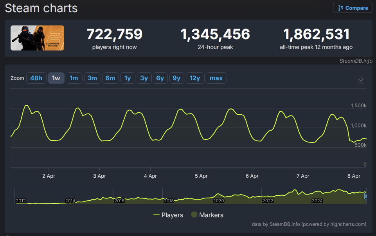This screenshot has height=236, width=376.
Task: Select the 1w zoom range
Action: [56, 78]
